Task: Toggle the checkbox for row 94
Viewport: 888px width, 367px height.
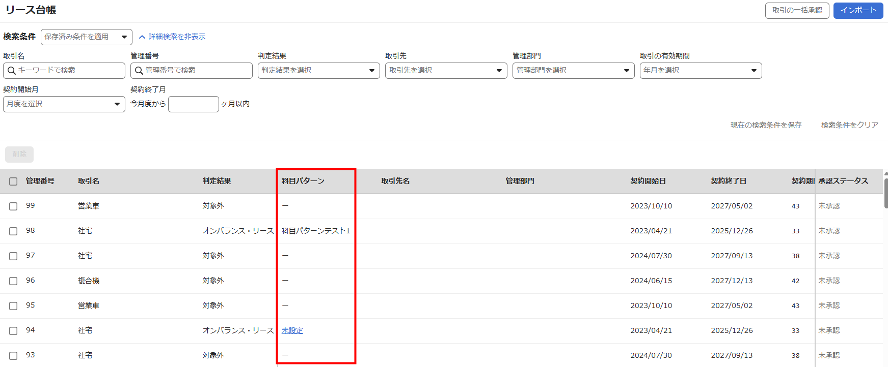Action: point(13,331)
